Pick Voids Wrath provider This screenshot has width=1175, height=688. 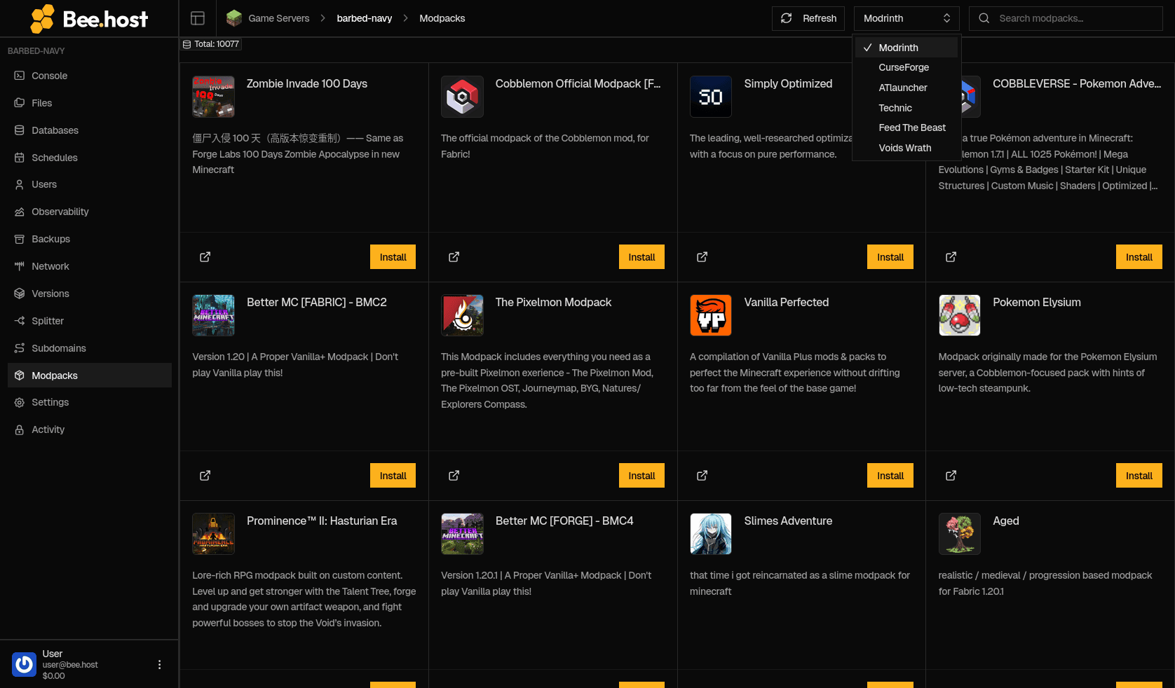(x=906, y=148)
